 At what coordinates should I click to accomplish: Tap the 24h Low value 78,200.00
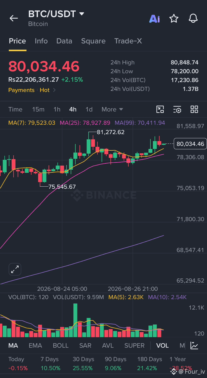184,71
